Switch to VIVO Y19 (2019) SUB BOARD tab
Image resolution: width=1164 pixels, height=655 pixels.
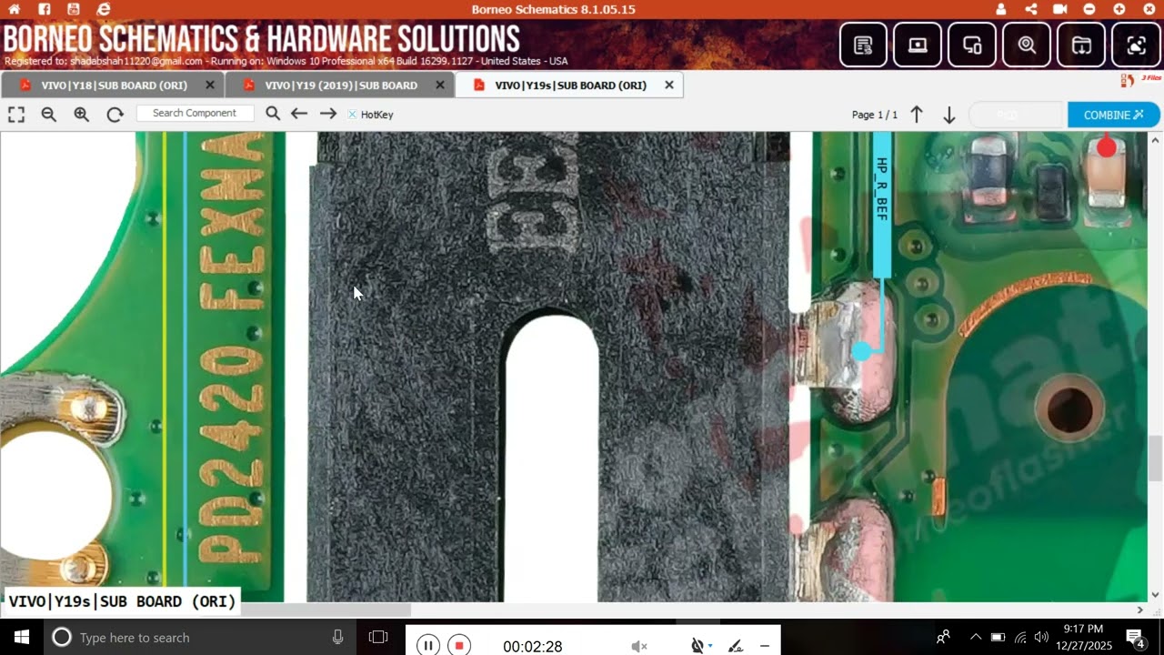point(341,86)
